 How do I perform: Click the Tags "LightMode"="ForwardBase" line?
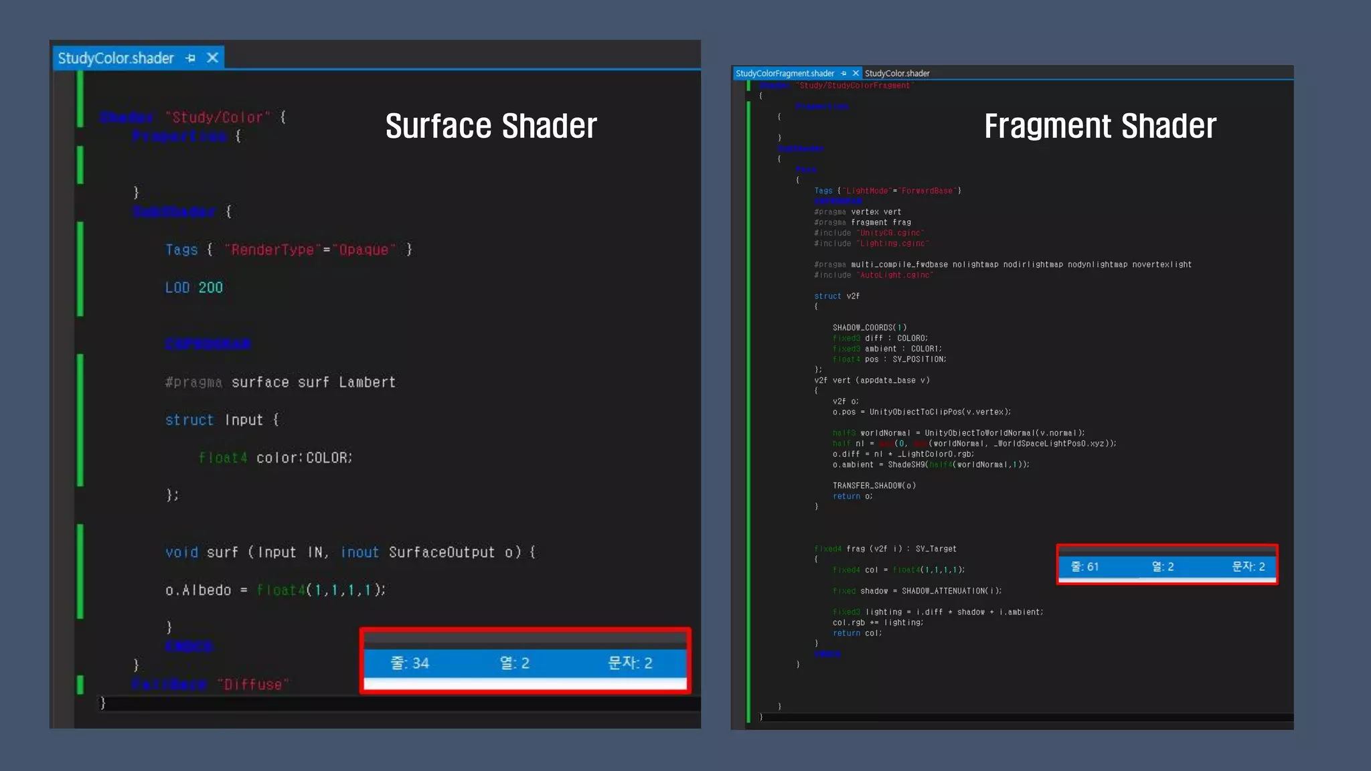(x=888, y=191)
